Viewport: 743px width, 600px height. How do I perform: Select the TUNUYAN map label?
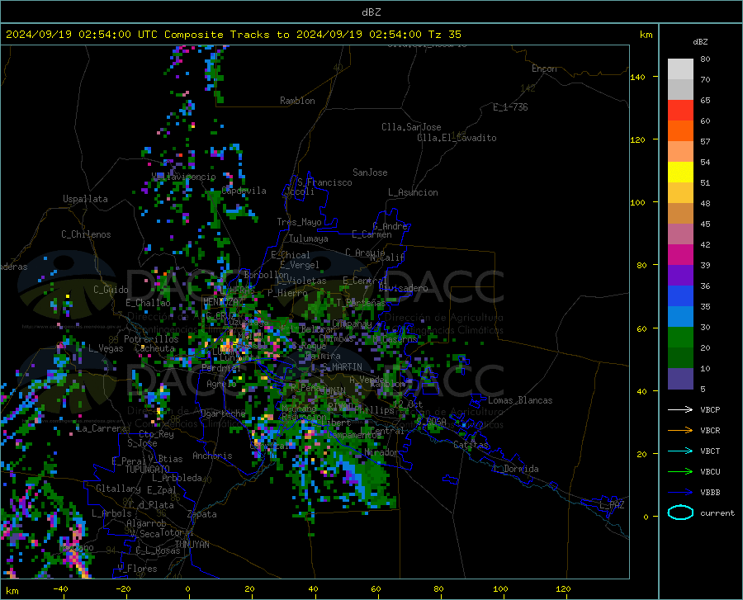click(192, 545)
